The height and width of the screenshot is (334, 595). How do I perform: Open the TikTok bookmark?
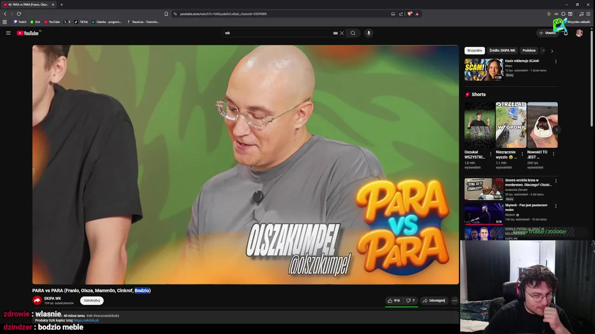[81, 22]
